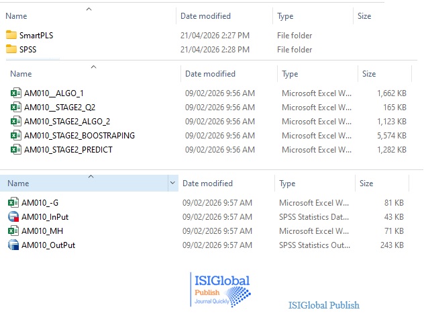This screenshot has height=328, width=424.
Task: Click the AM010_OutPut SPSS output icon
Action: [x=13, y=245]
